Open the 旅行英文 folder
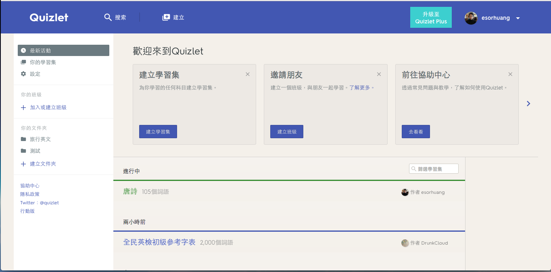This screenshot has height=272, width=551. point(40,139)
